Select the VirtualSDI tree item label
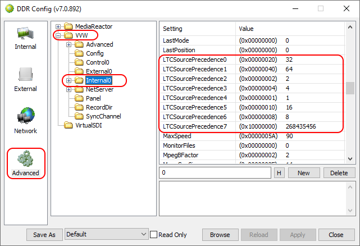The image size is (360, 246). 89,125
